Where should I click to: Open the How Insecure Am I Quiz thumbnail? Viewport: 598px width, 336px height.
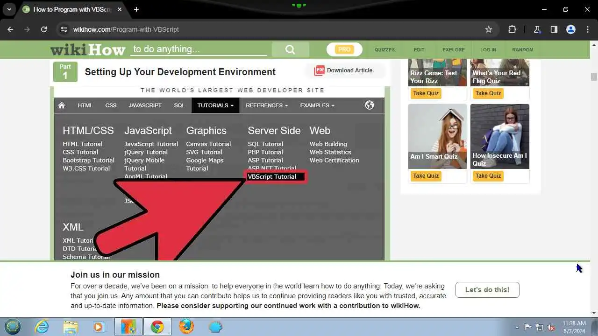coord(500,136)
